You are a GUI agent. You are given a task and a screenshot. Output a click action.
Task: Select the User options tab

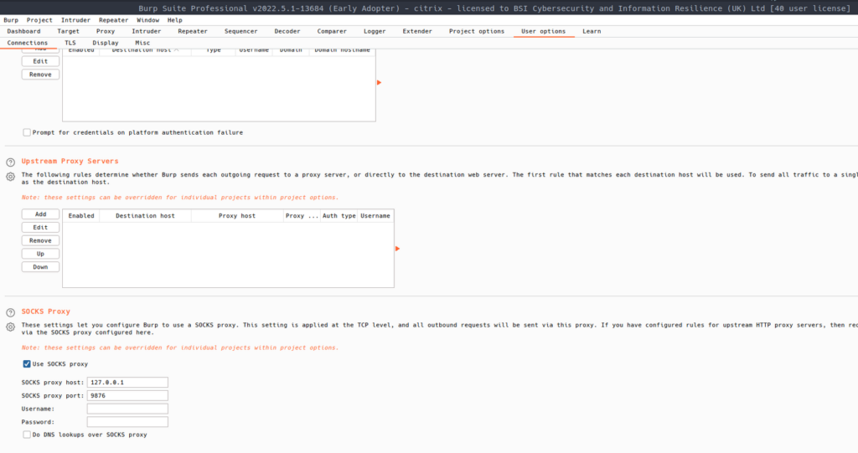pos(543,31)
